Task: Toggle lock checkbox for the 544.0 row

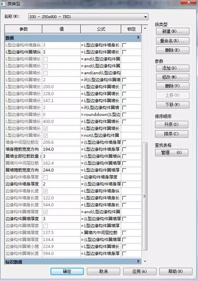Action: click(124, 205)
